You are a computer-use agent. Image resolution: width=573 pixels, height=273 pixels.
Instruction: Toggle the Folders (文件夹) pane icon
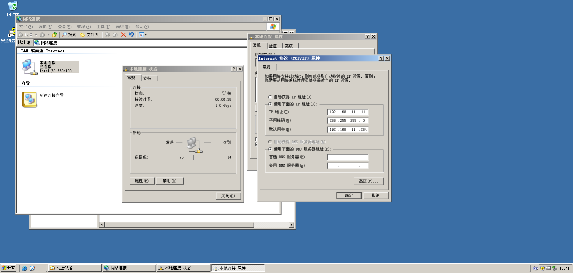click(89, 35)
